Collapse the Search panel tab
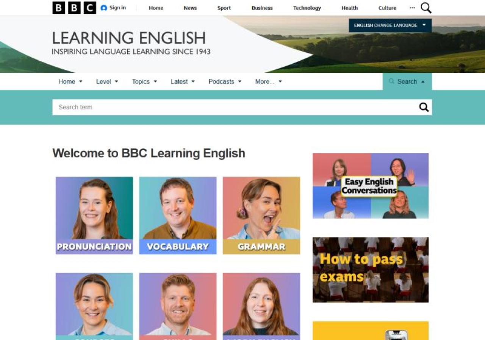Viewport: 485px width, 340px height. [407, 82]
